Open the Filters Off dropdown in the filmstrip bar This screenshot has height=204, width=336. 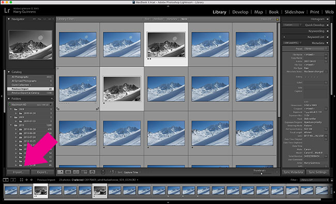314,180
